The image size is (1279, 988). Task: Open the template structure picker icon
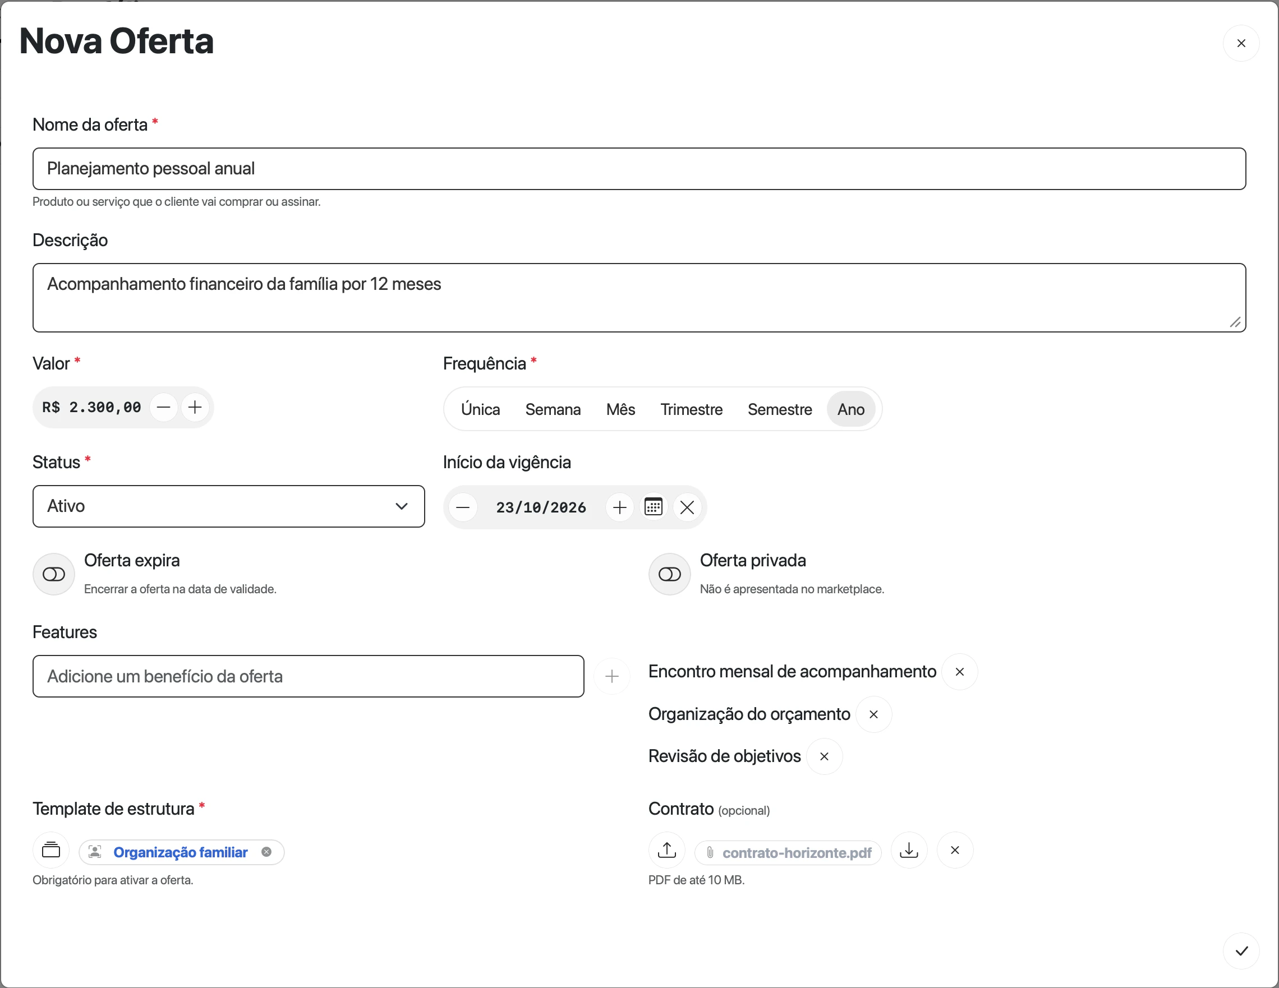pos(51,850)
